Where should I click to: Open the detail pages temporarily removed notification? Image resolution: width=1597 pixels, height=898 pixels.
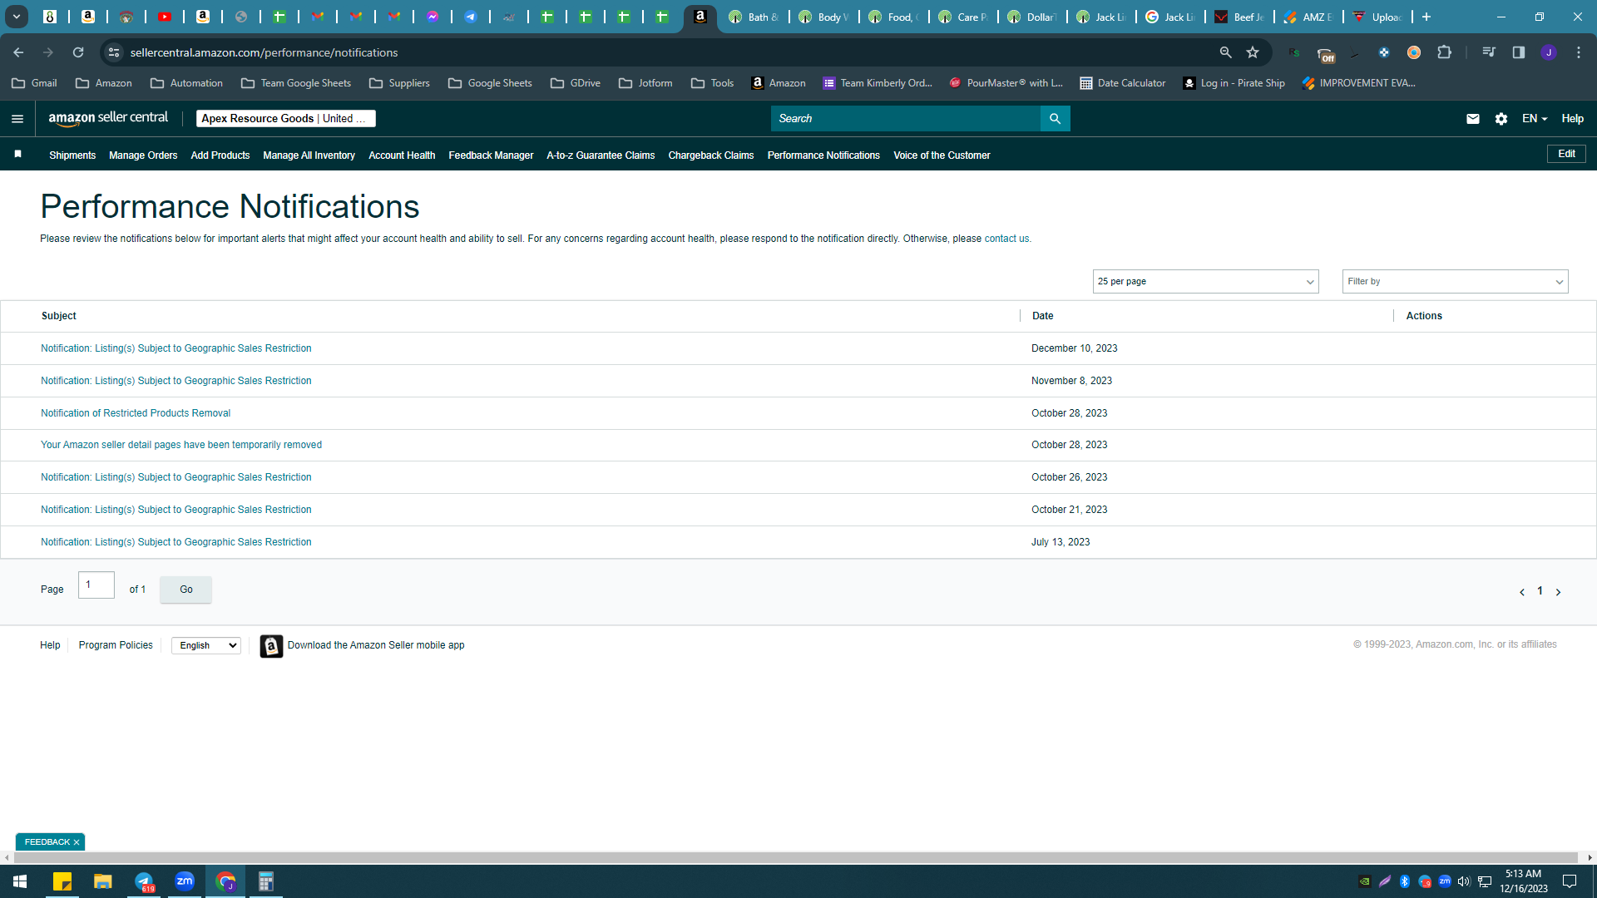181,445
